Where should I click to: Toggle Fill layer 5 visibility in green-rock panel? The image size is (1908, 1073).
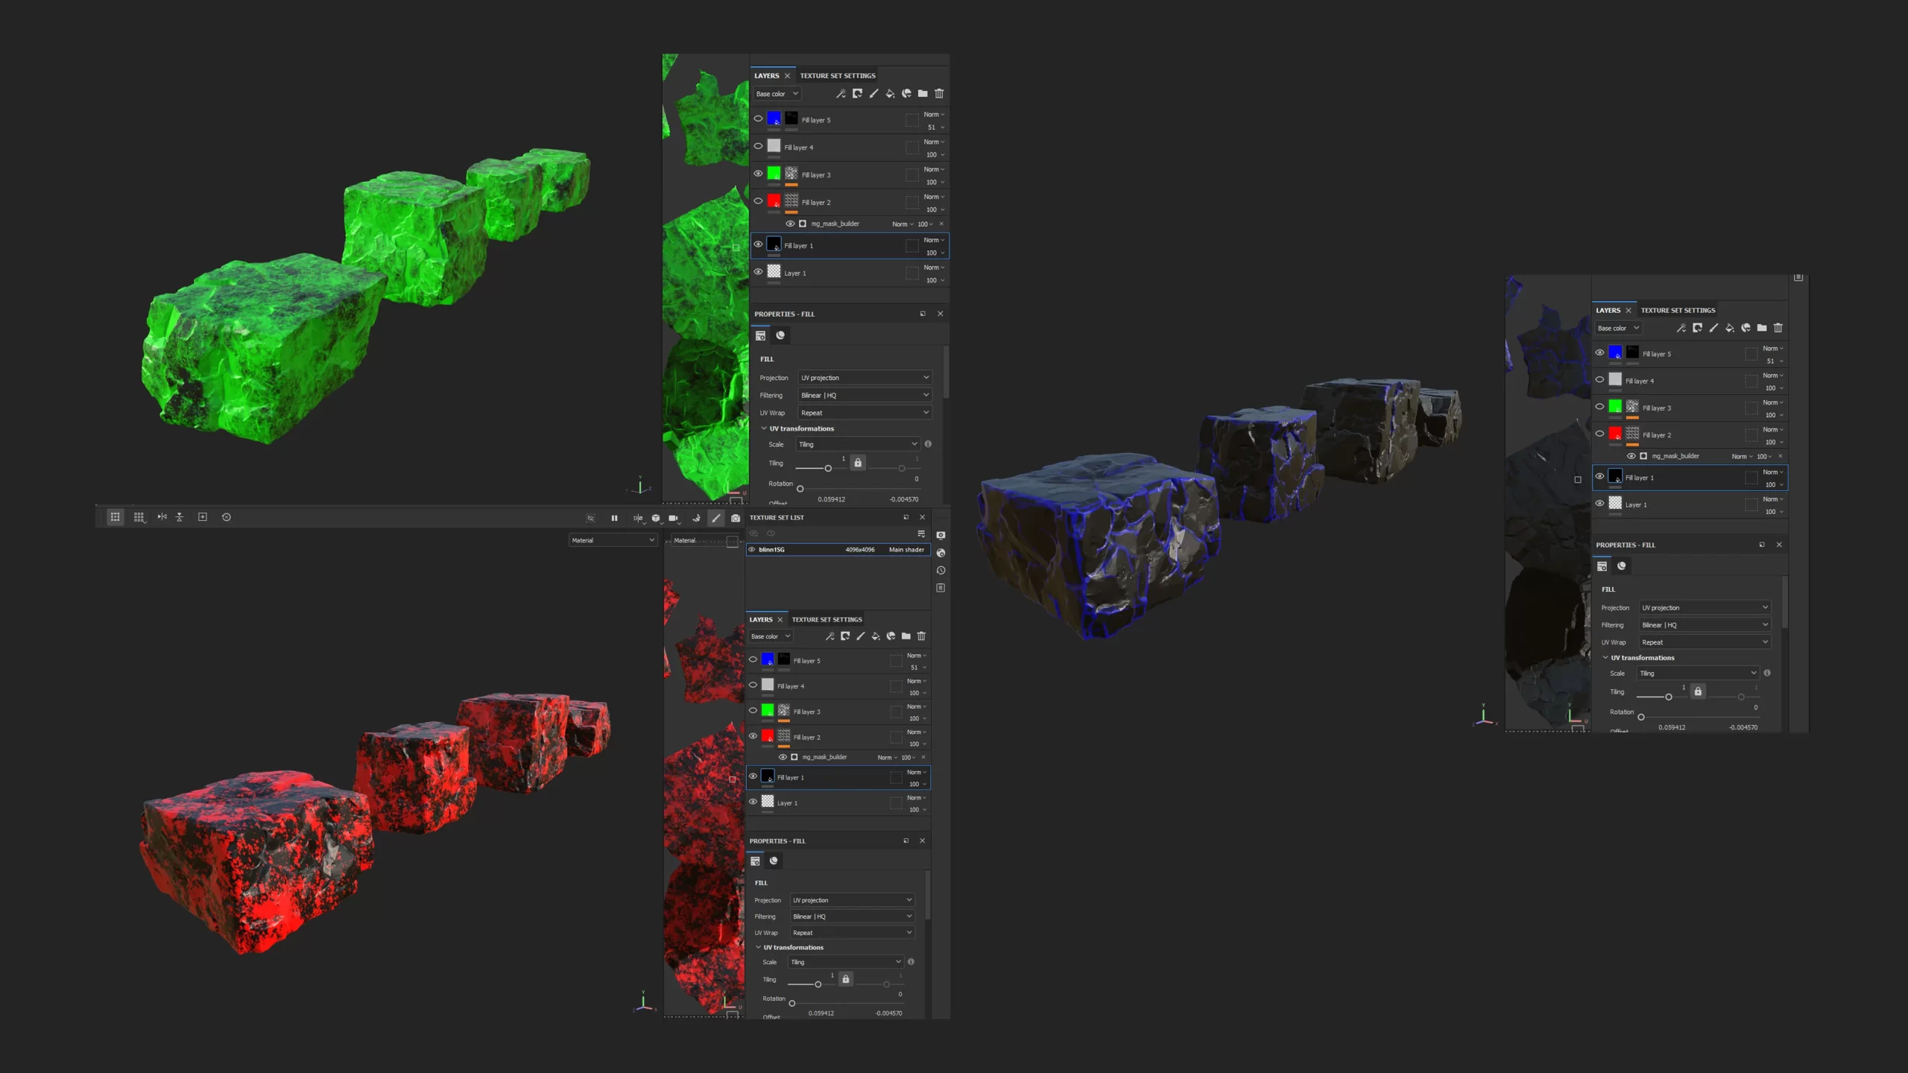tap(758, 118)
